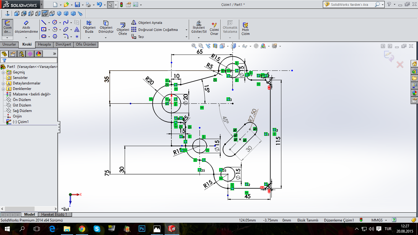Toggle the Çizim de... sketch mode button

[x=7, y=28]
